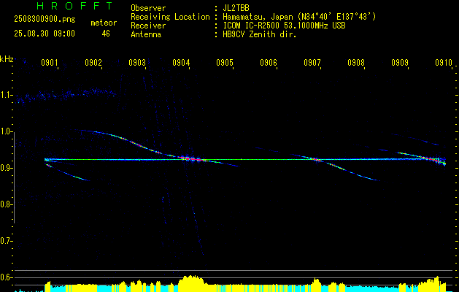The height and width of the screenshot is (292, 459).
Task: Click the 0908 time marker
Action: [356, 62]
